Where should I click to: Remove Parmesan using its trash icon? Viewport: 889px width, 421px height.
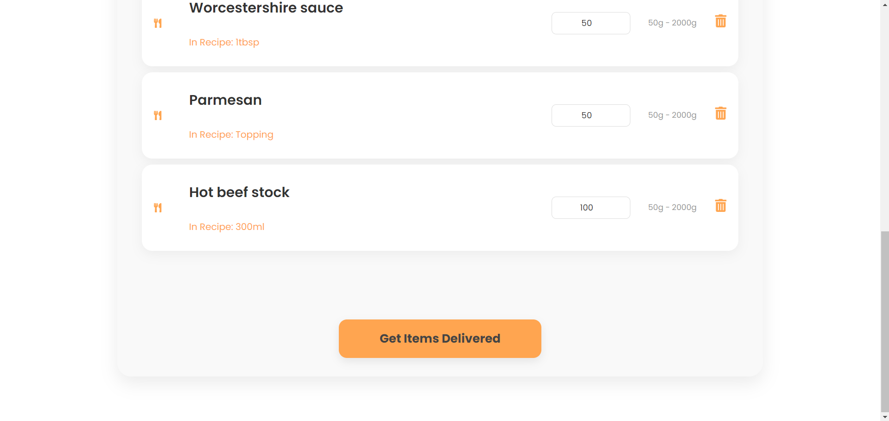point(720,114)
